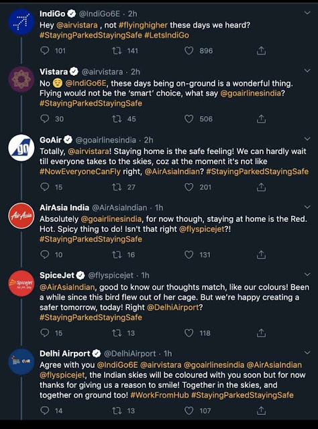Reply to the Vistara tweet with 30 comments
Viewport: 318px width, 429px height.
pyautogui.click(x=45, y=119)
